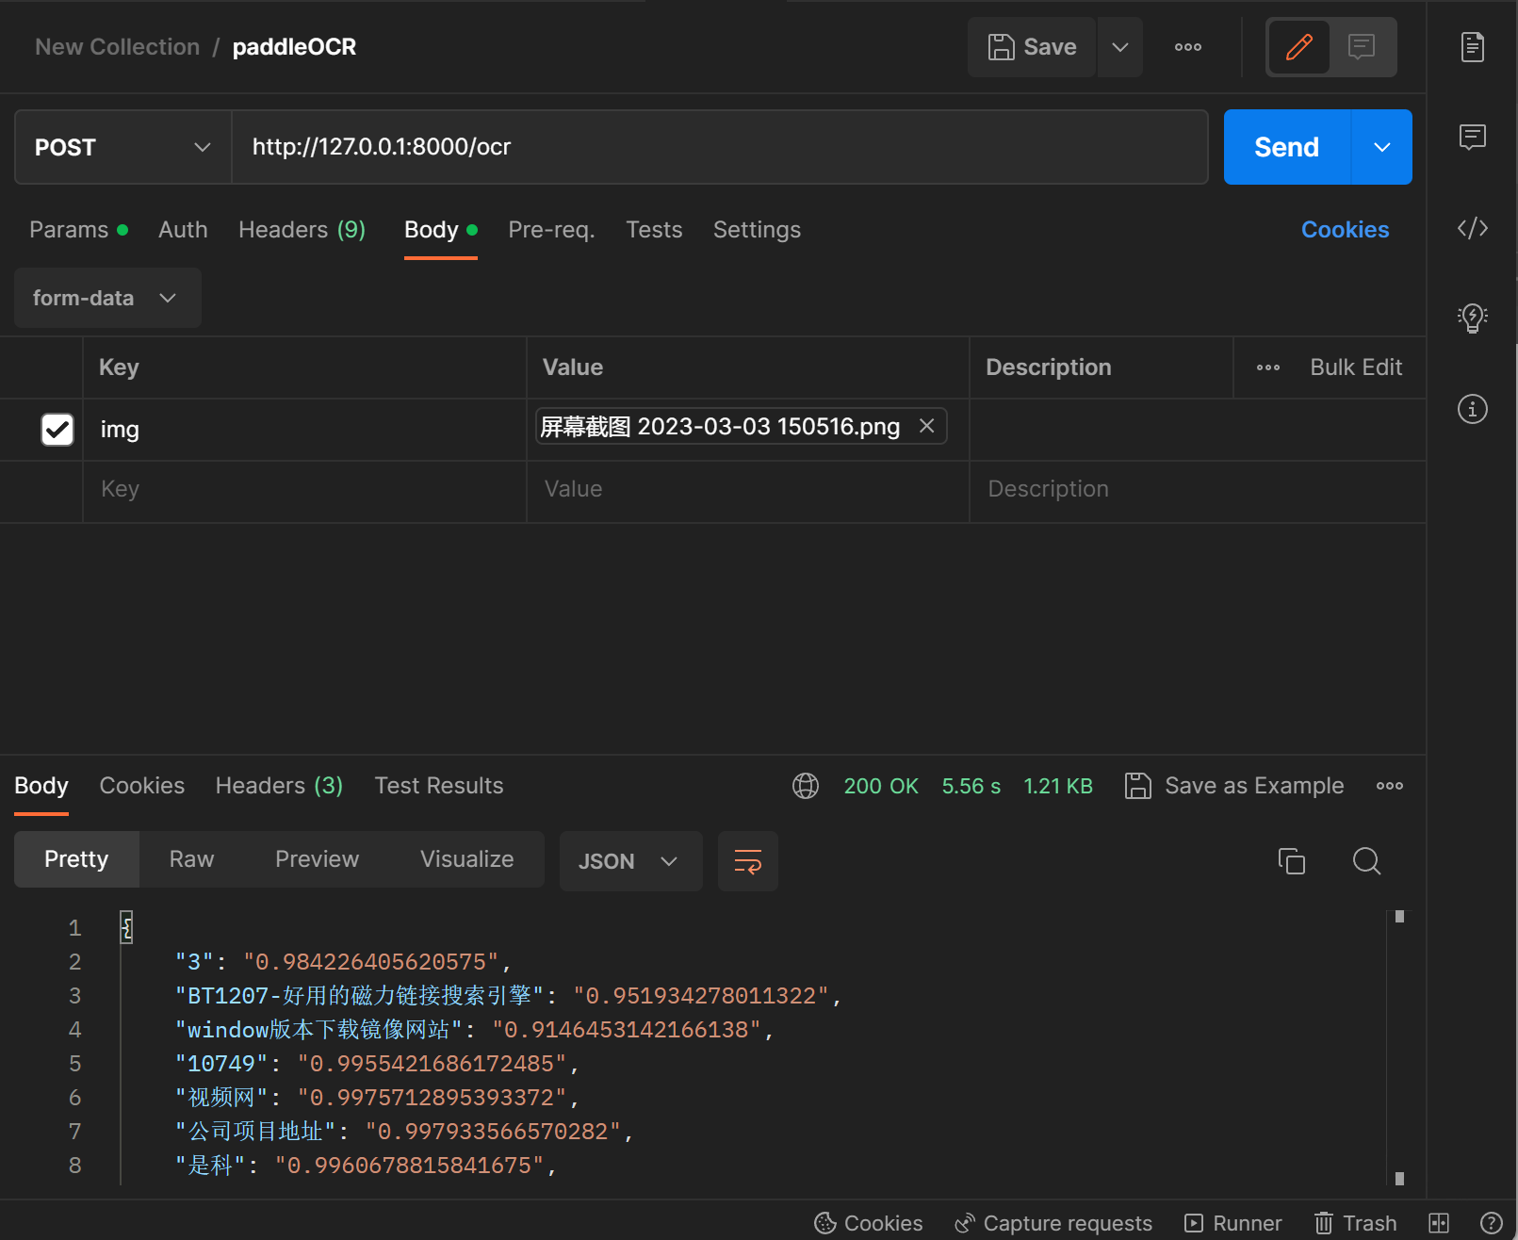1518x1240 pixels.
Task: Copy the response body using copy icon
Action: click(x=1291, y=860)
